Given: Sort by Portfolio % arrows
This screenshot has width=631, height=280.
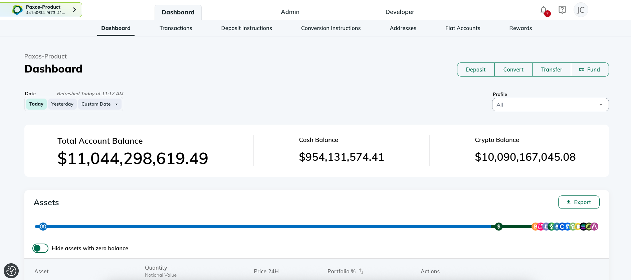Looking at the screenshot, I should [x=361, y=271].
